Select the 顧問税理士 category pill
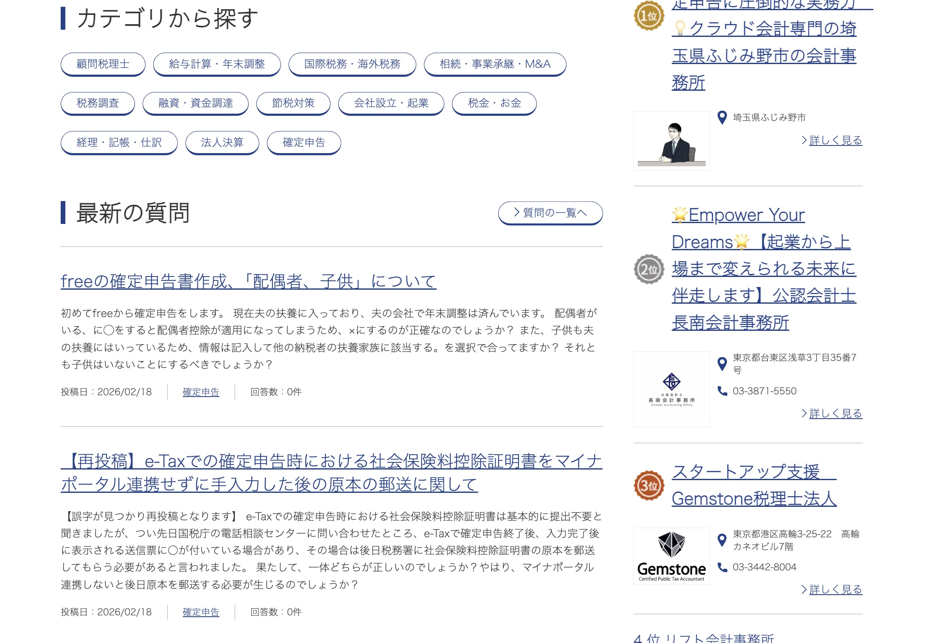 [103, 64]
